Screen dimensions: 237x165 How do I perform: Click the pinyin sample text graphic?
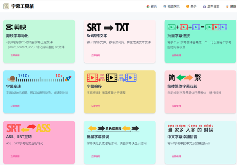[191, 128]
